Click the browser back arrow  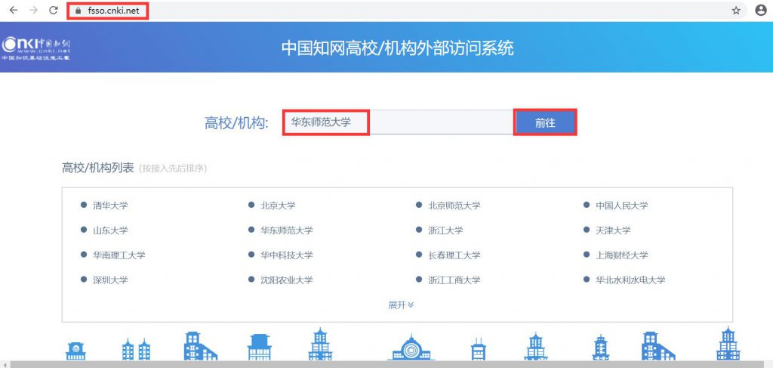[x=14, y=11]
